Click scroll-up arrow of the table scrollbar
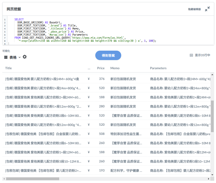This screenshot has height=183, width=216. click(212, 75)
